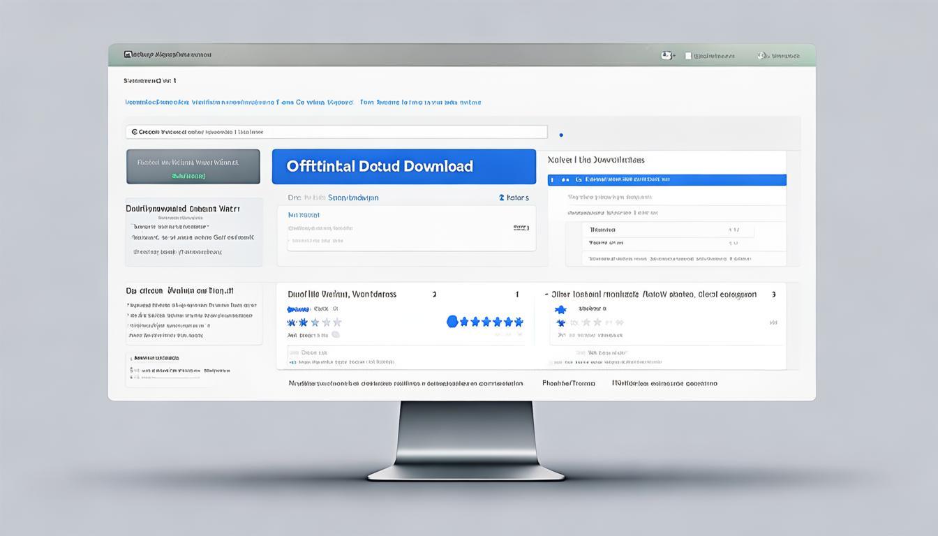Click the search field below the blue links
Screen dimensions: 938x536
[336, 132]
